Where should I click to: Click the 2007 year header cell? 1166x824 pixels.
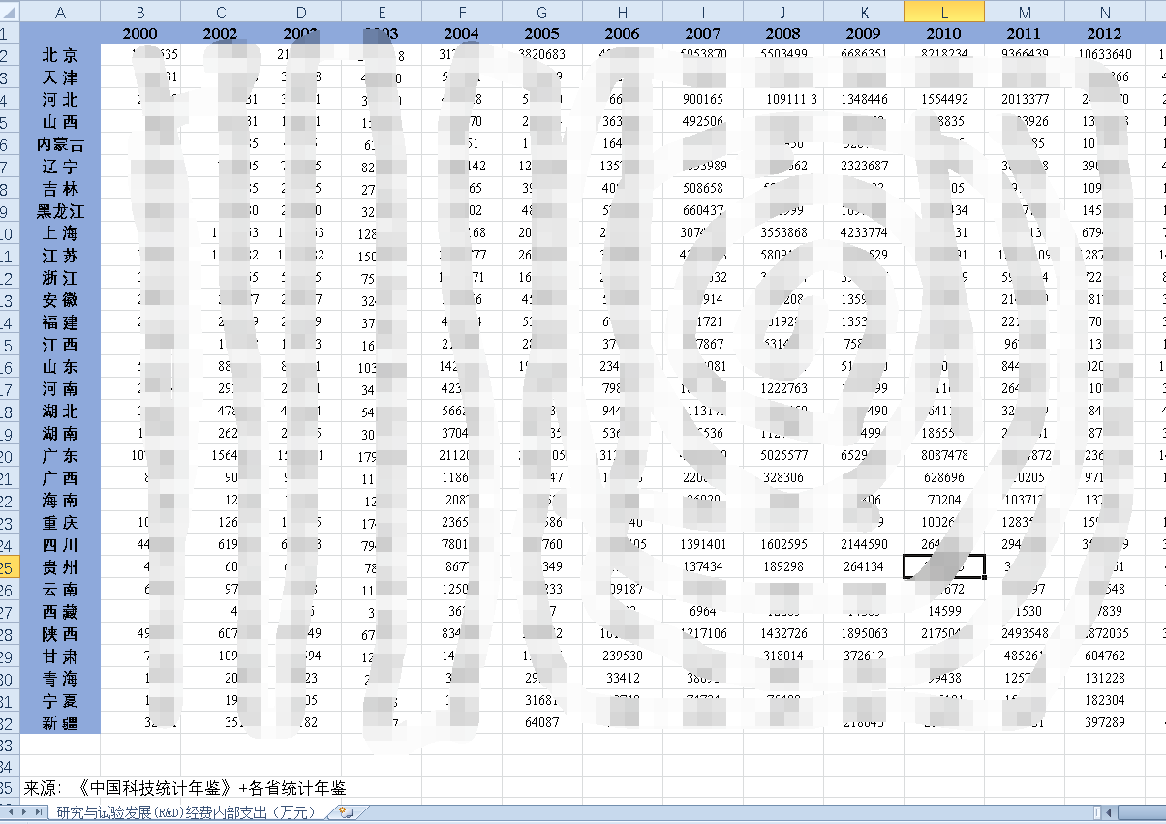[702, 33]
